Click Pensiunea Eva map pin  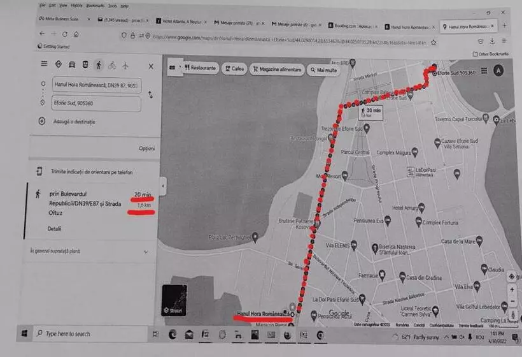[387, 221]
